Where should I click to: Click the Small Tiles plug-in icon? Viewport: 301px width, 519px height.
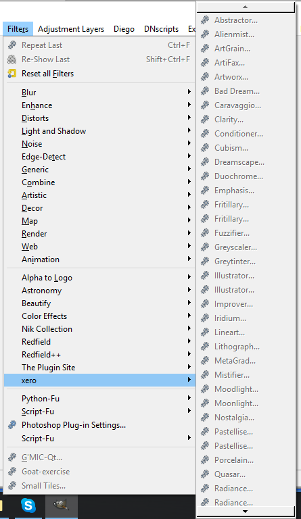(12, 486)
